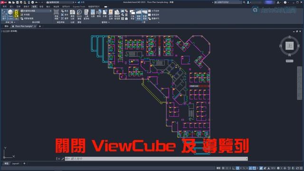
Task: Open the 圖塊 blocks palette
Action: point(99,14)
